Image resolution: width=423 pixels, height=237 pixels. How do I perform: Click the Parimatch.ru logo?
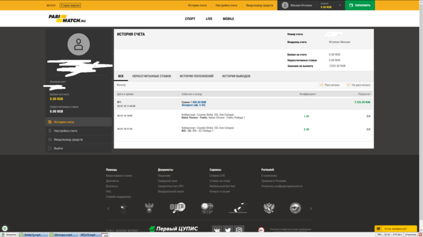click(x=67, y=19)
